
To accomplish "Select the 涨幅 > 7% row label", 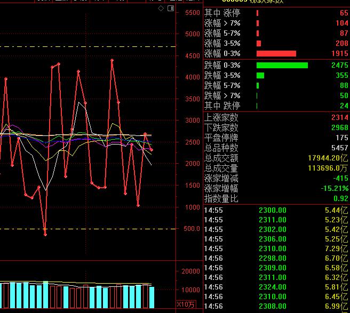I will (222, 23).
